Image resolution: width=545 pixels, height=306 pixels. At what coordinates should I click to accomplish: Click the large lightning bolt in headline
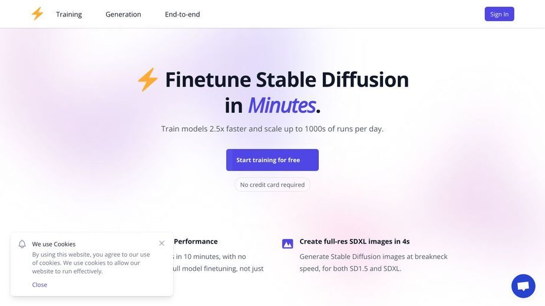click(148, 79)
